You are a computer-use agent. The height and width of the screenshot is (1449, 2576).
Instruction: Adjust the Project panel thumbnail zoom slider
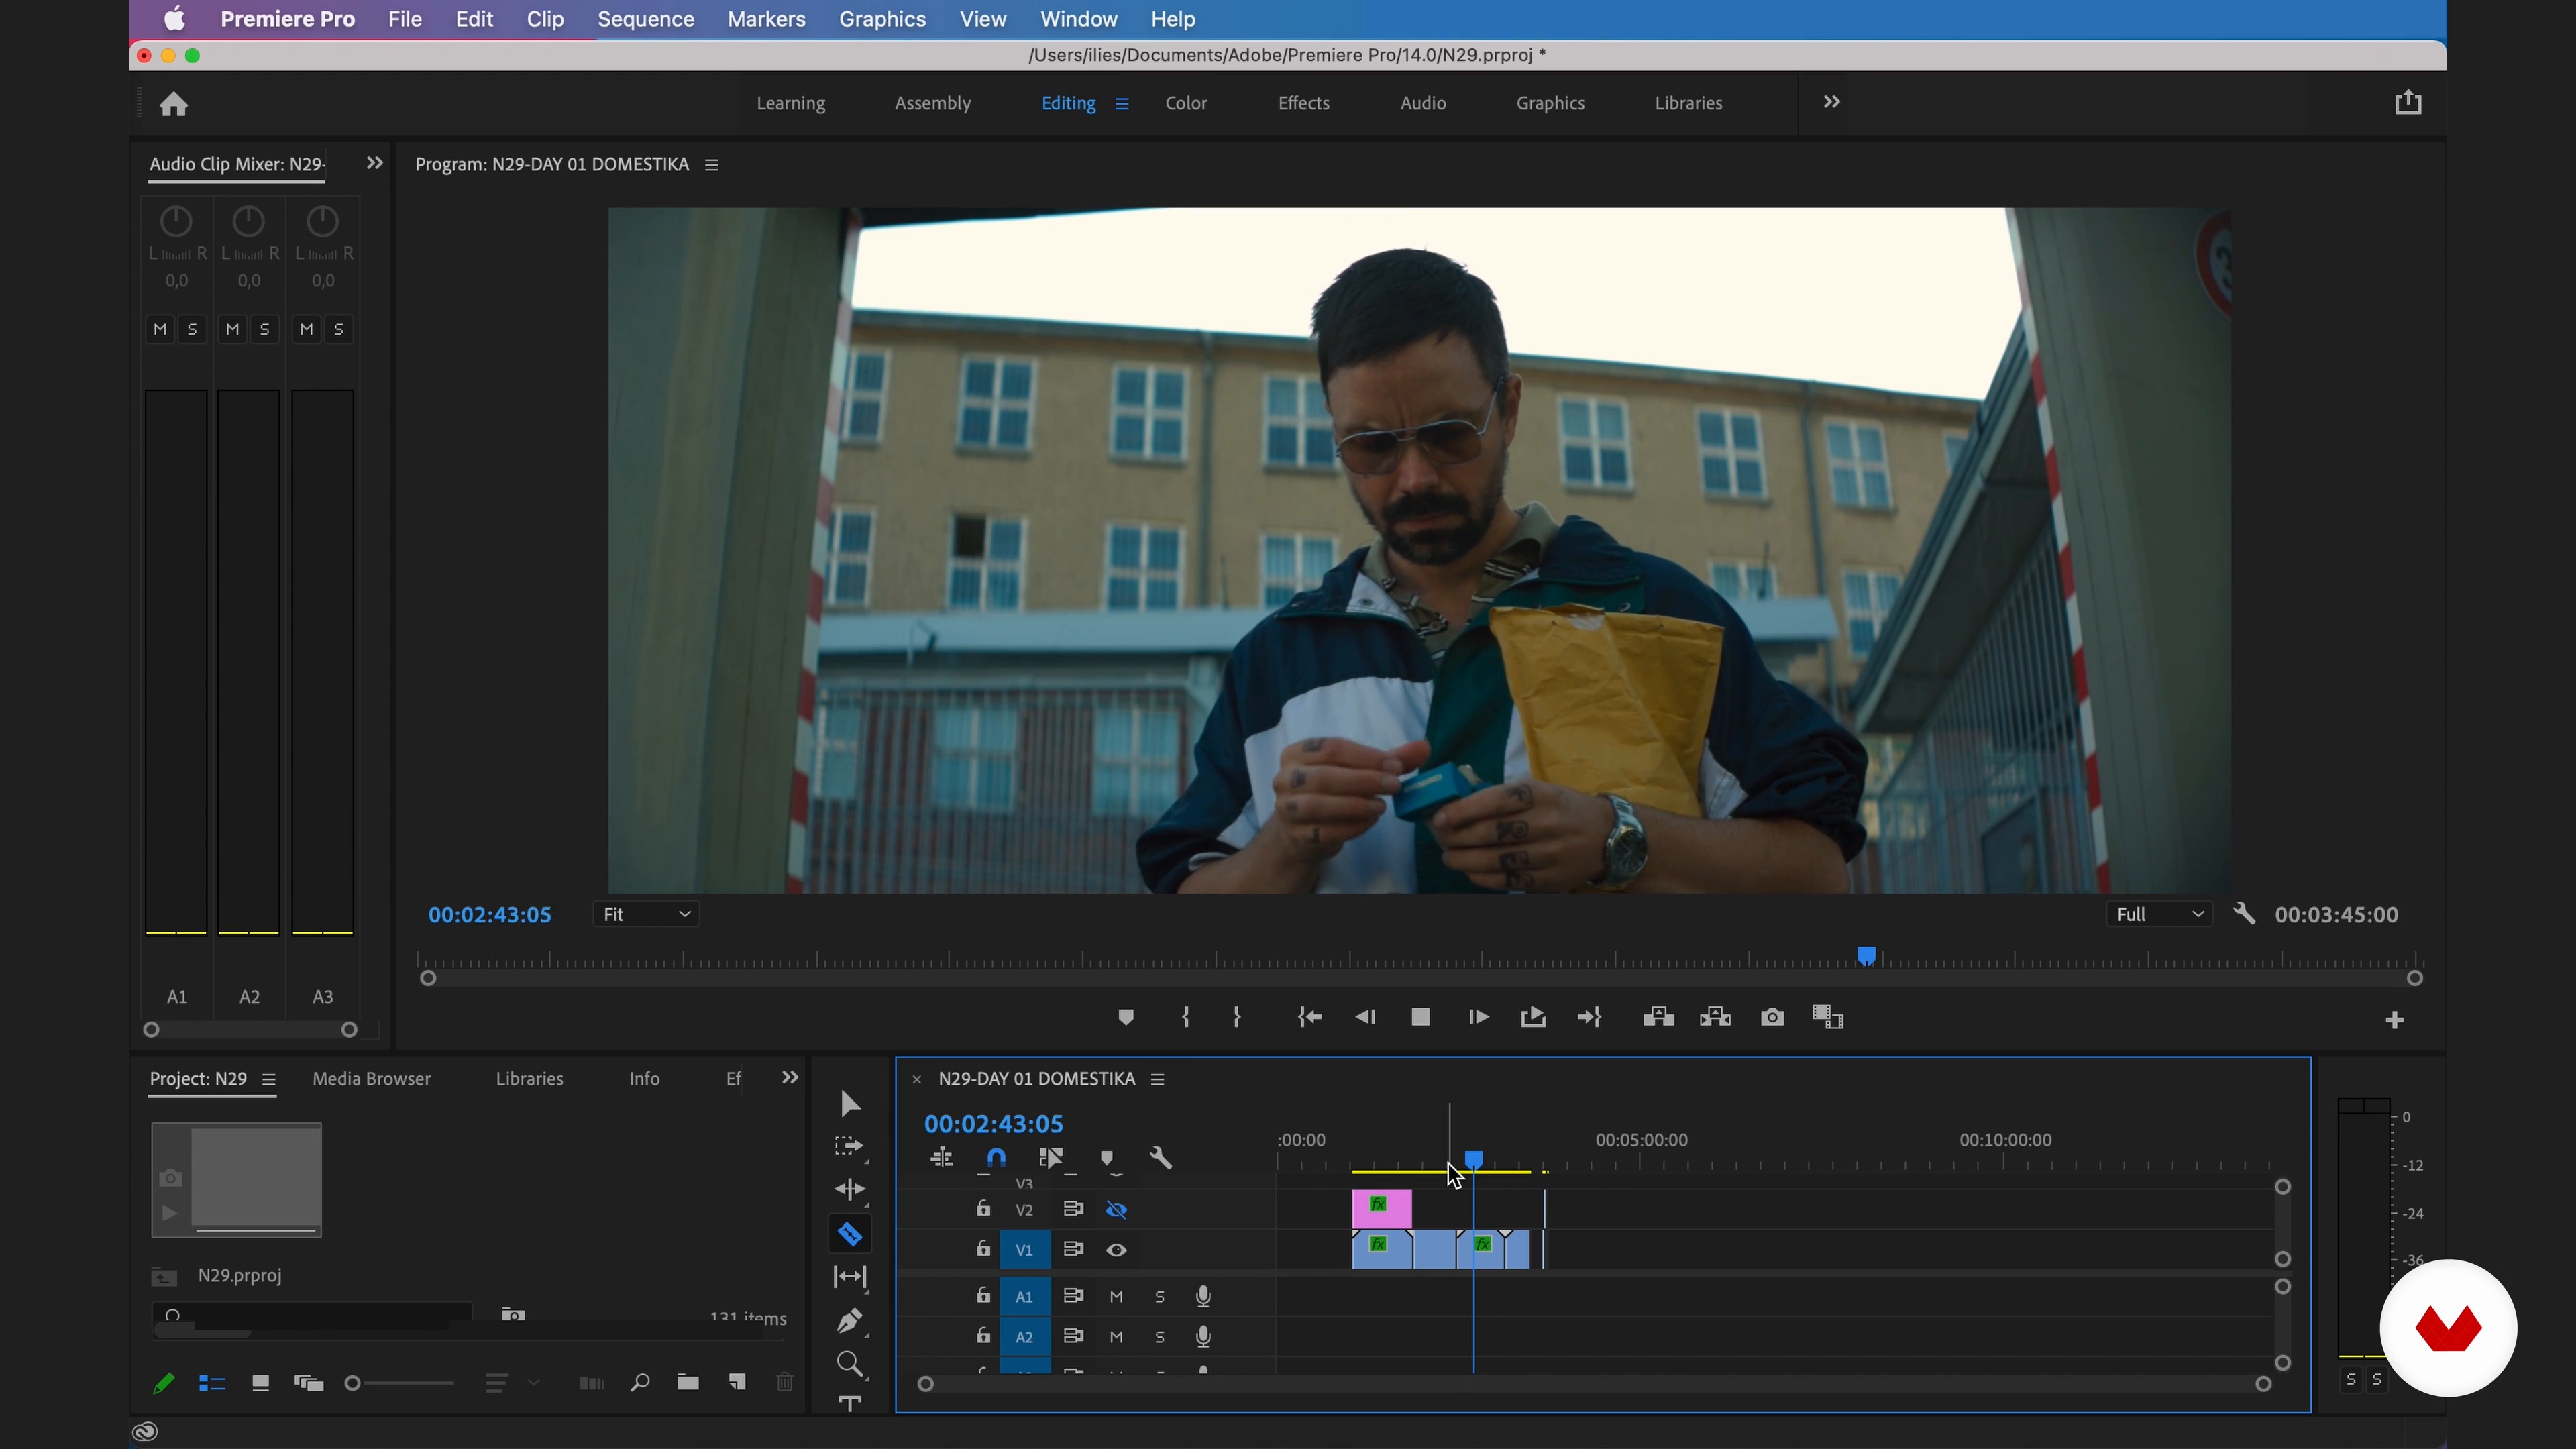click(400, 1383)
